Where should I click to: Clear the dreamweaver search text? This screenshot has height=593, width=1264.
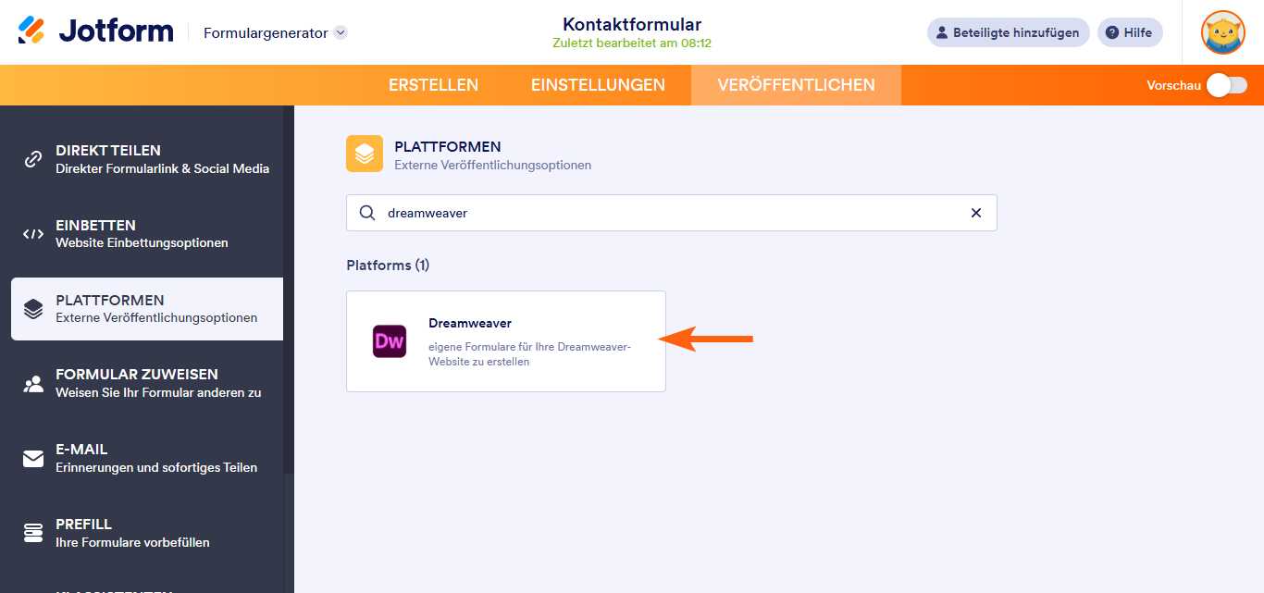coord(975,213)
